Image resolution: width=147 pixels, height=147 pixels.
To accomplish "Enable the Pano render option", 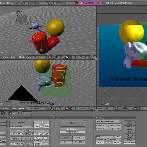I will [37, 126].
